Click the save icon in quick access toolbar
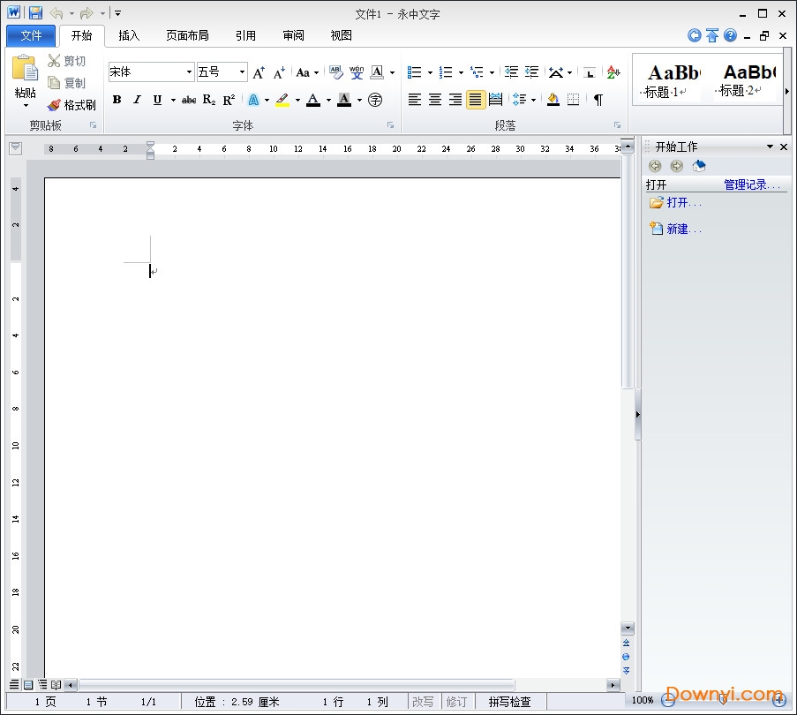Screen dimensions: 797x715 35,13
